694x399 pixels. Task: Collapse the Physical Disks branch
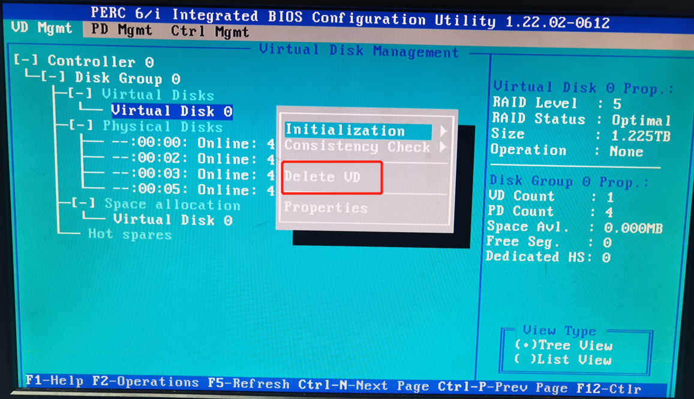[x=81, y=125]
